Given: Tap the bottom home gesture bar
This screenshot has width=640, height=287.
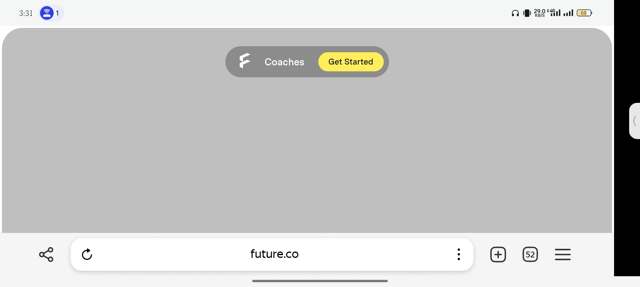Looking at the screenshot, I should 320,281.
